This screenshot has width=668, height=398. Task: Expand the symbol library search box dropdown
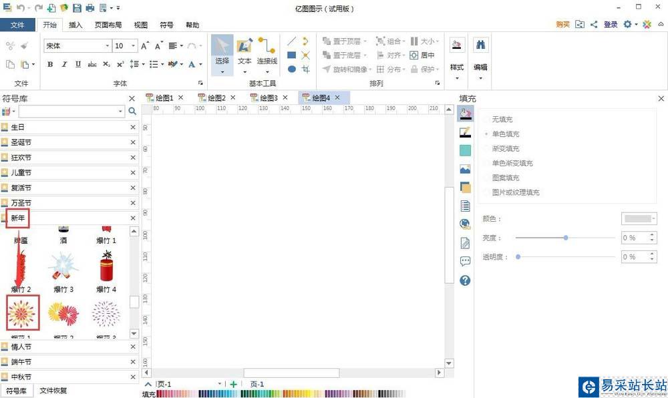(x=120, y=111)
